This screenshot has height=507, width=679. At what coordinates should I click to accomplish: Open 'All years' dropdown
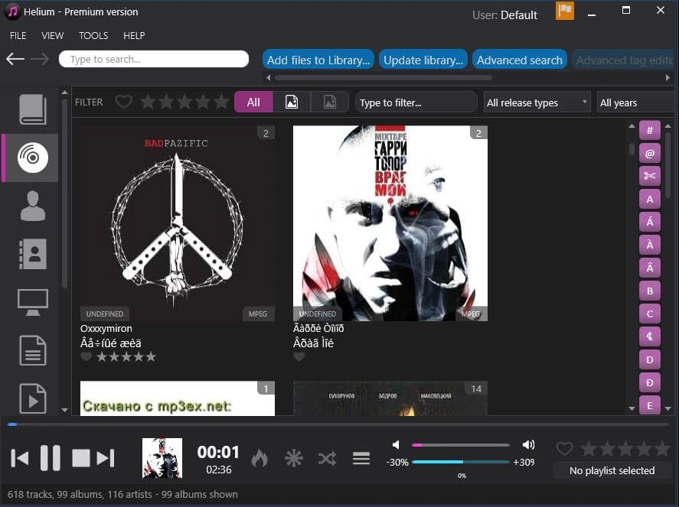tap(635, 102)
